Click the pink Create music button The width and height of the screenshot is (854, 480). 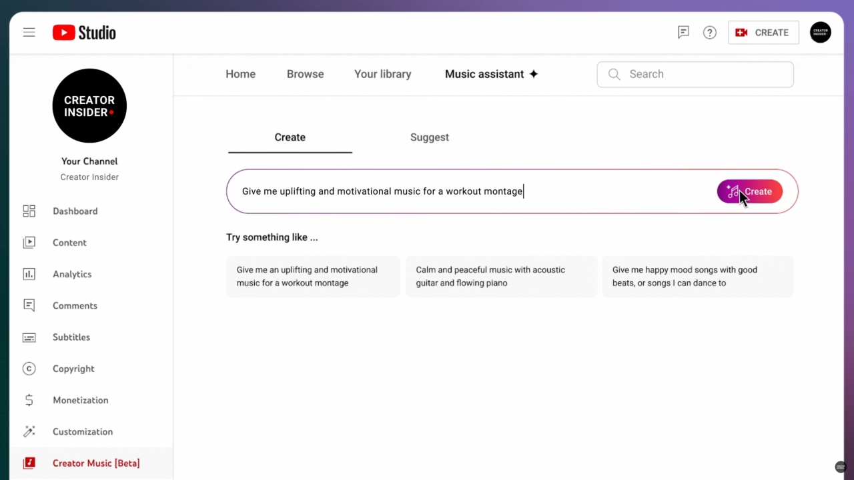[750, 191]
